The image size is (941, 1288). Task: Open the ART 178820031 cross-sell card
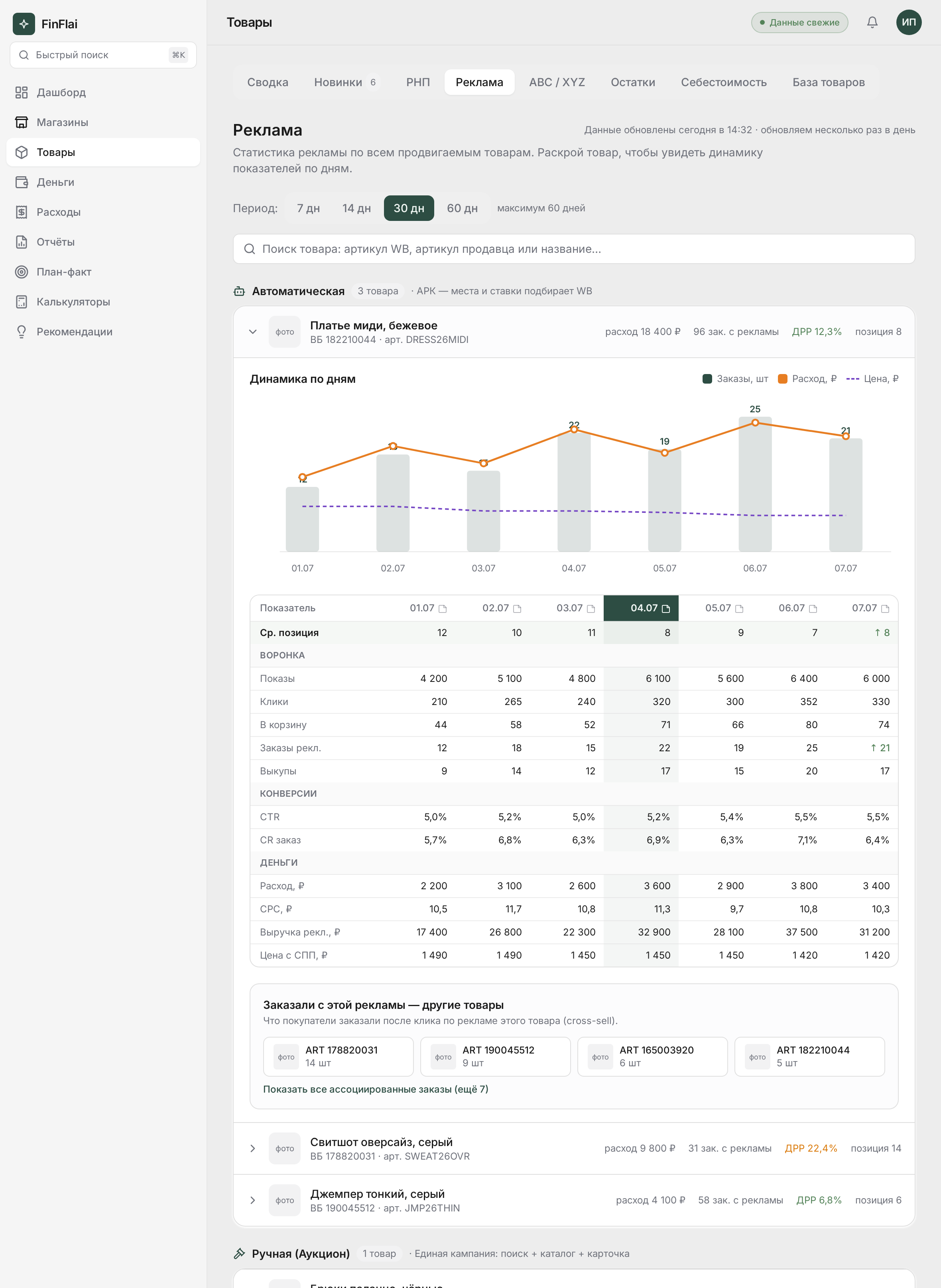(339, 1057)
